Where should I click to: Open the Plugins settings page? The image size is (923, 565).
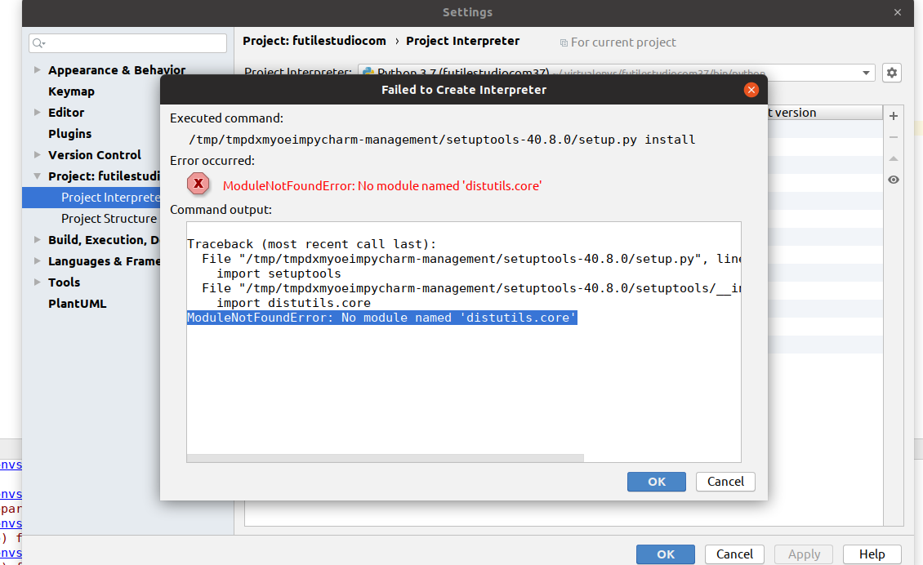pos(69,133)
